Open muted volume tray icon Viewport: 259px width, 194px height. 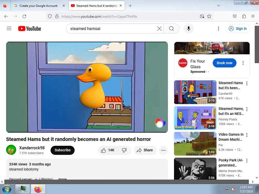tap(233, 189)
